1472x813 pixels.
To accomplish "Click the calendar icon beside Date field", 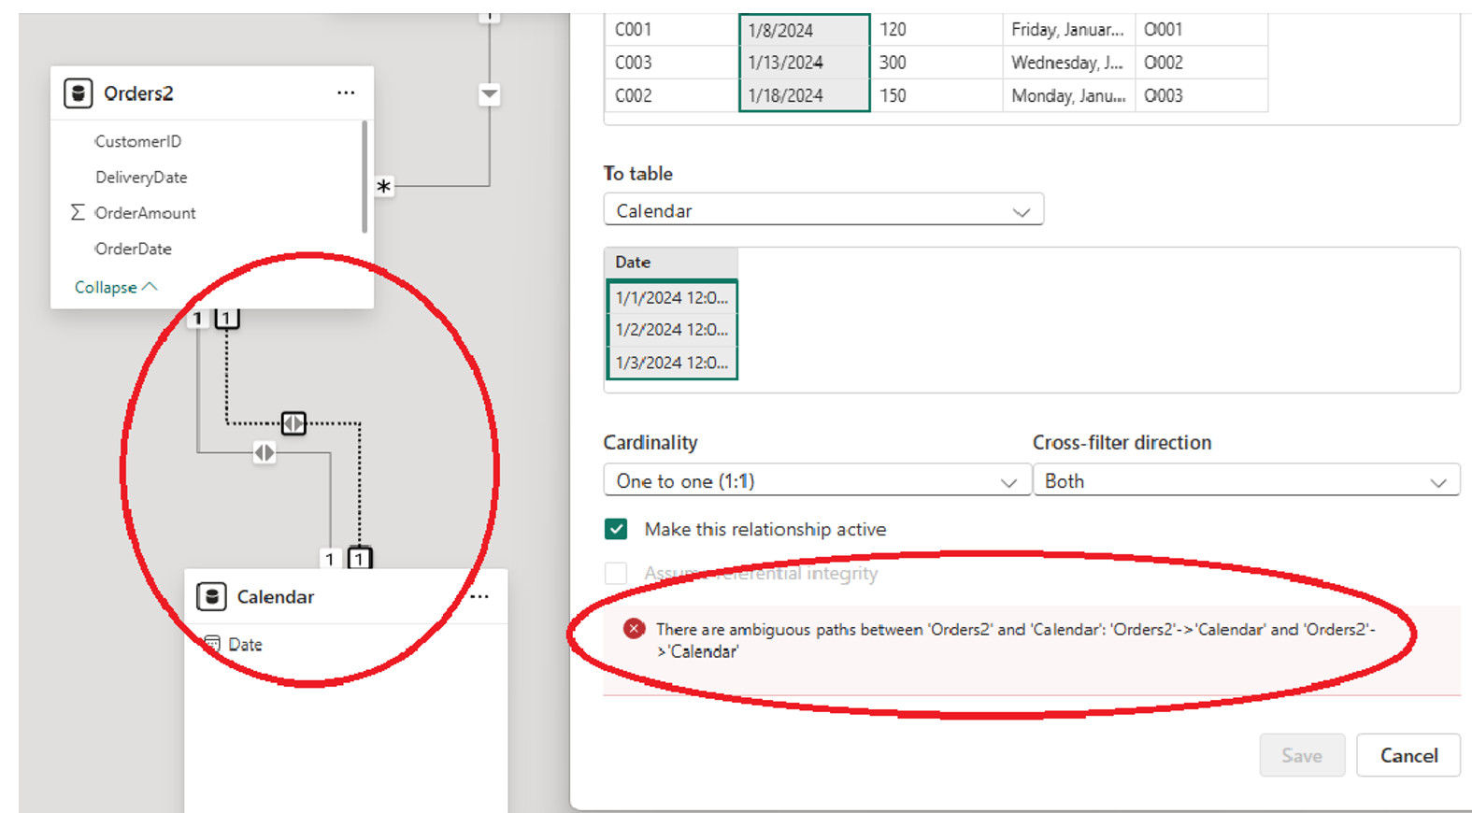I will [x=212, y=644].
